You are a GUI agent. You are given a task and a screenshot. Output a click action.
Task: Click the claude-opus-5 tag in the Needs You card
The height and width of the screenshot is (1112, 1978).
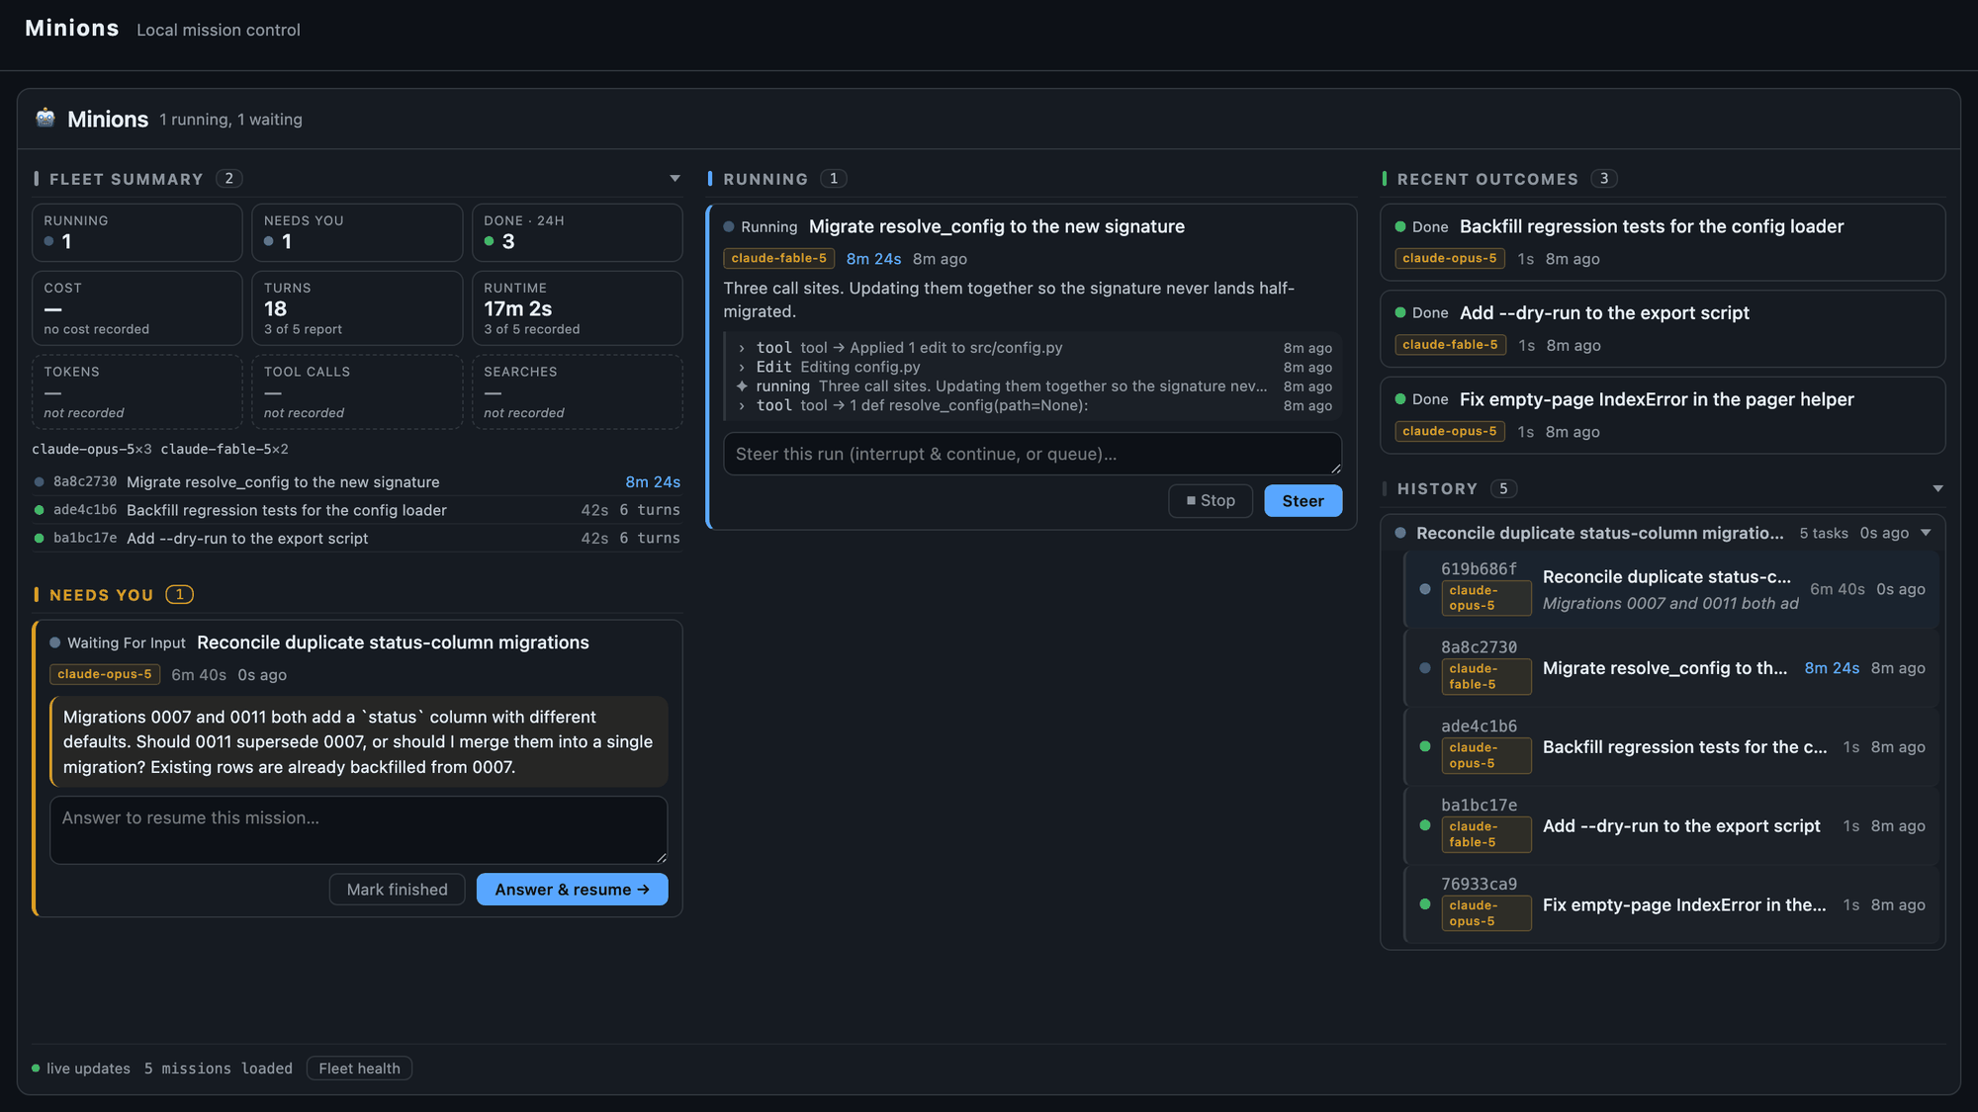(x=105, y=674)
